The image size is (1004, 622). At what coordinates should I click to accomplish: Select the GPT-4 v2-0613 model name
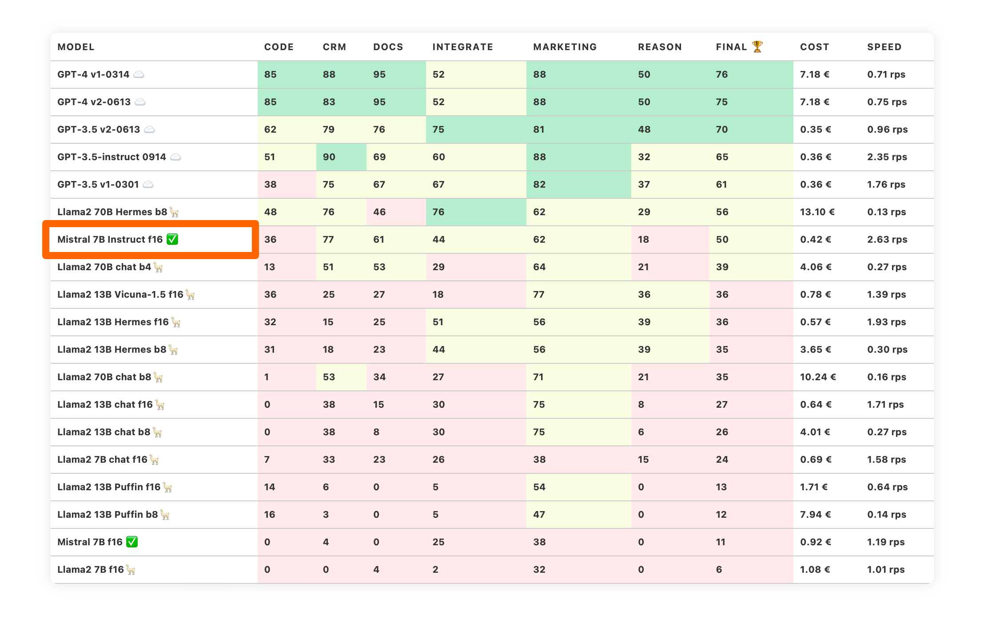94,102
